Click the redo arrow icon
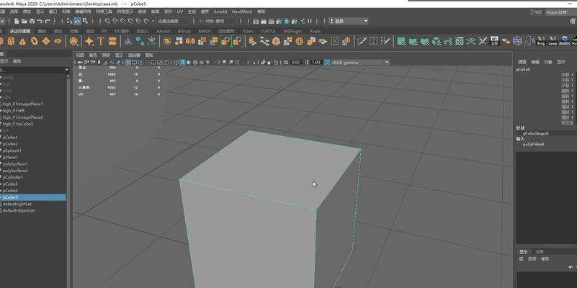This screenshot has height=288, width=577. pyautogui.click(x=47, y=22)
